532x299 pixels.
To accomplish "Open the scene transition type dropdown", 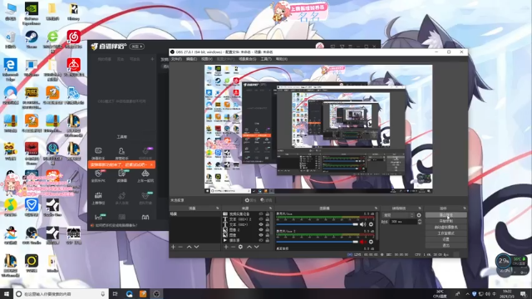I will pyautogui.click(x=399, y=215).
